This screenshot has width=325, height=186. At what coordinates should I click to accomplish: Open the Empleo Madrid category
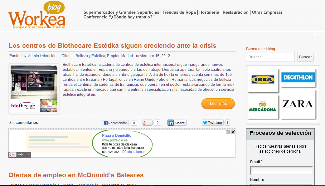(120, 56)
